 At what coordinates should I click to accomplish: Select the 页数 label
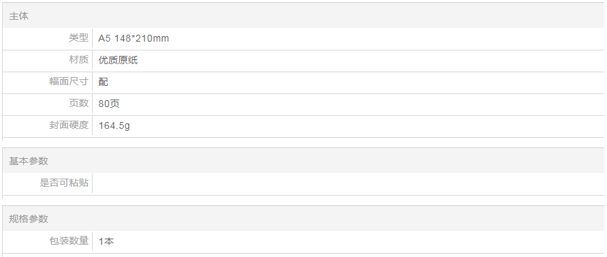(78, 103)
